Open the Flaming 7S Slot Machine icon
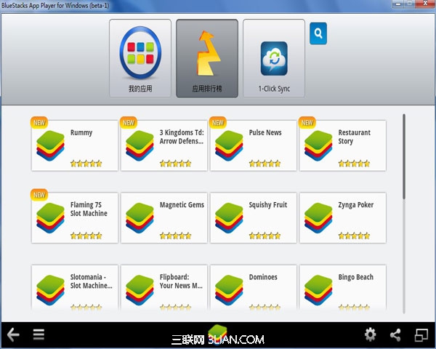The image size is (436, 349). [50, 218]
